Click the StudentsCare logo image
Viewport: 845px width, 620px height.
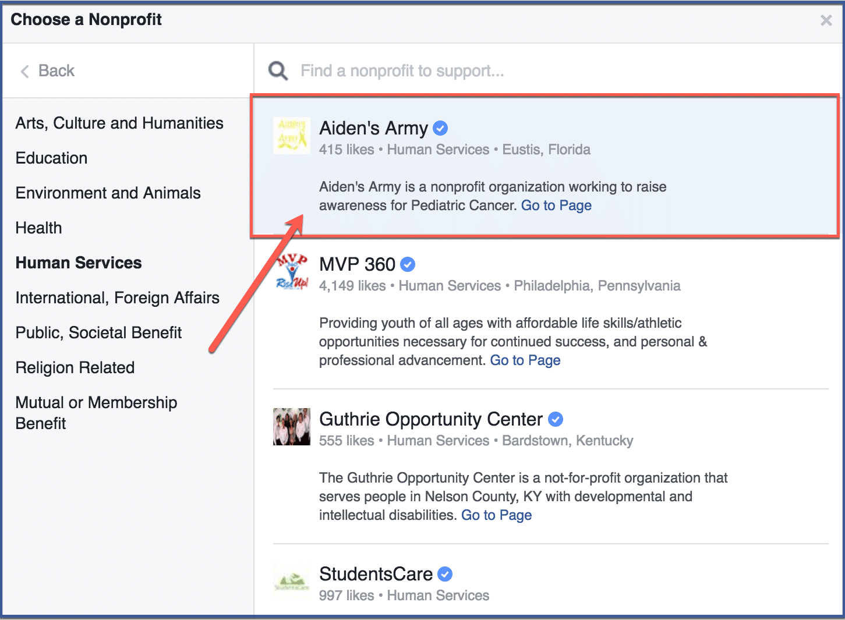pyautogui.click(x=291, y=582)
